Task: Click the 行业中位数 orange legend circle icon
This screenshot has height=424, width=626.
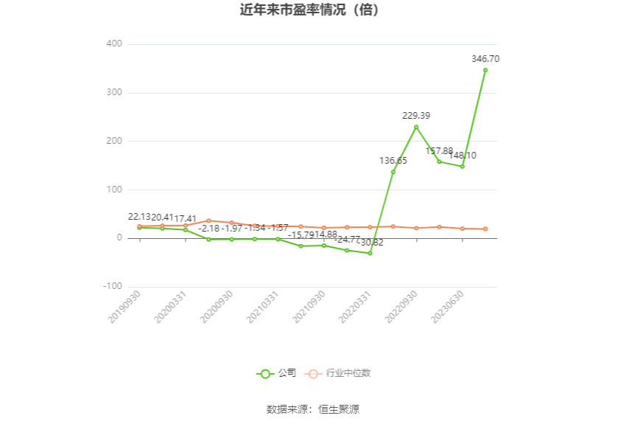Action: (313, 374)
